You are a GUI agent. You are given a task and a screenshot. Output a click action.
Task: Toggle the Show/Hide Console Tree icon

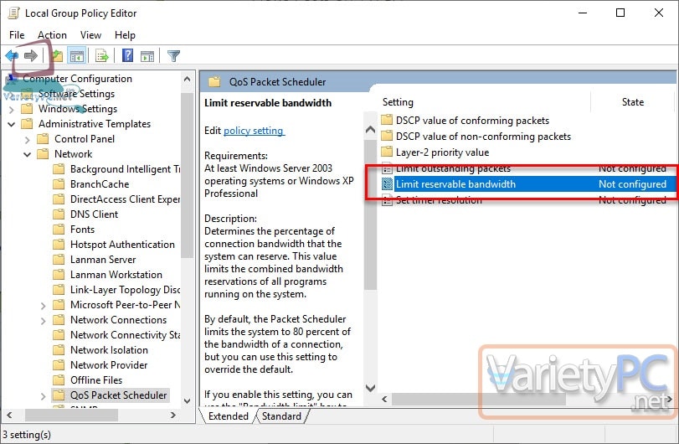(x=77, y=56)
